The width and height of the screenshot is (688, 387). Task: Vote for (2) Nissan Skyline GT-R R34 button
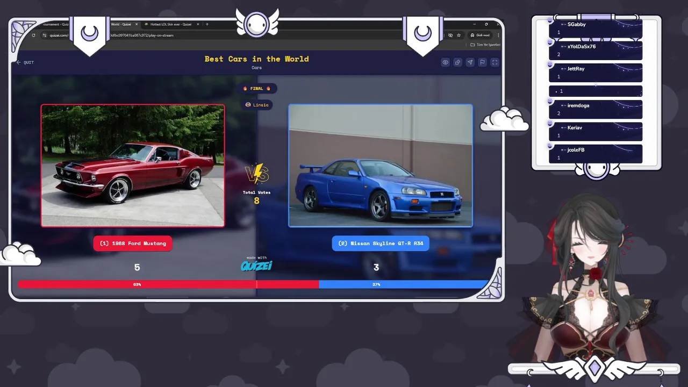tap(381, 243)
